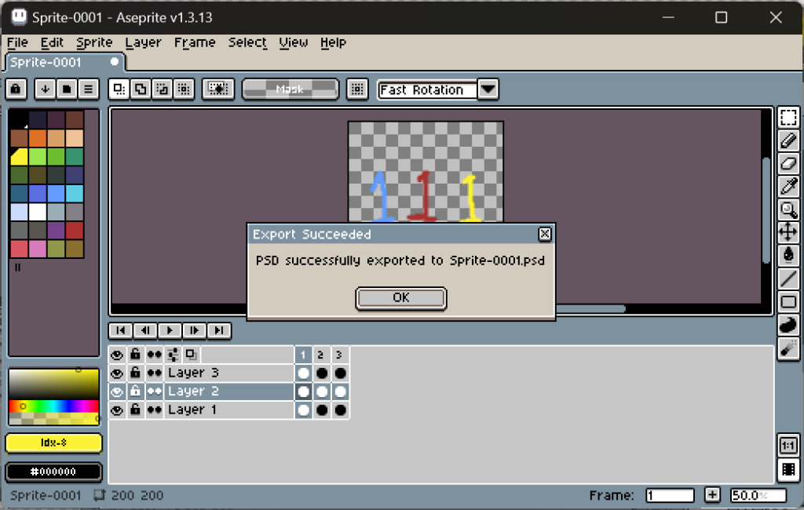Select the Eyedropper tool
The height and width of the screenshot is (510, 804).
(788, 186)
